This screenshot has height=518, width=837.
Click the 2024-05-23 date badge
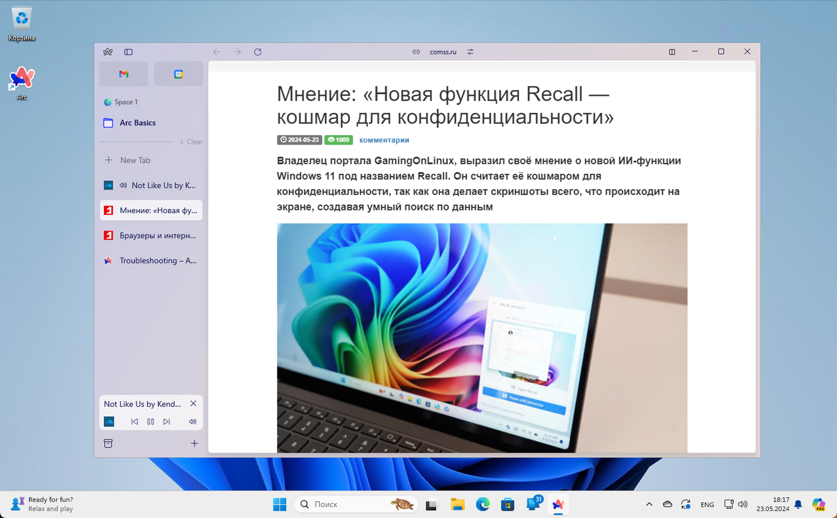299,140
